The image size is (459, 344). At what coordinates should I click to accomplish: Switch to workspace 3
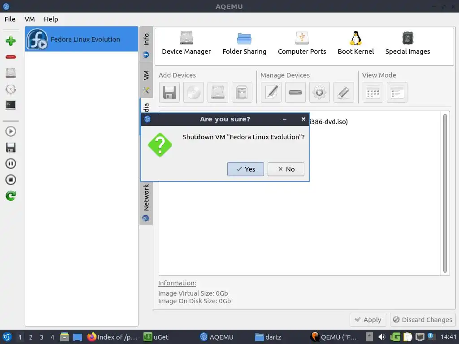pos(42,337)
